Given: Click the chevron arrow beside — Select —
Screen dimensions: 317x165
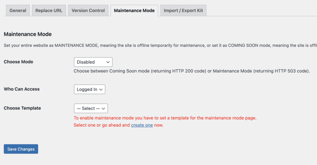Looking at the screenshot, I should coord(103,109).
